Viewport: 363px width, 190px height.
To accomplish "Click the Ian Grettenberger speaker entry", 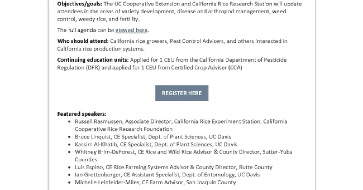I will tap(167, 175).
